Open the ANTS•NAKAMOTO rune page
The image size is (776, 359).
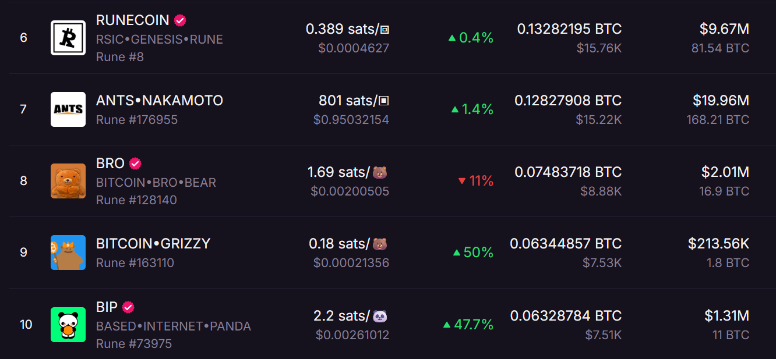160,101
